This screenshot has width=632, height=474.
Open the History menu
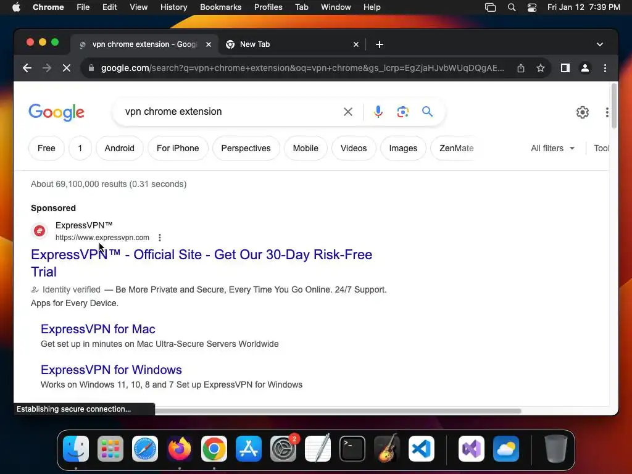tap(173, 7)
